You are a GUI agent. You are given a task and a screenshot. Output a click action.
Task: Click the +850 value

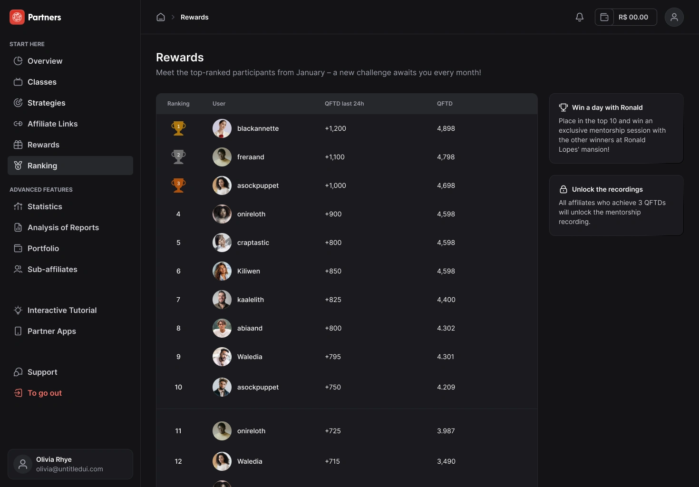click(333, 271)
